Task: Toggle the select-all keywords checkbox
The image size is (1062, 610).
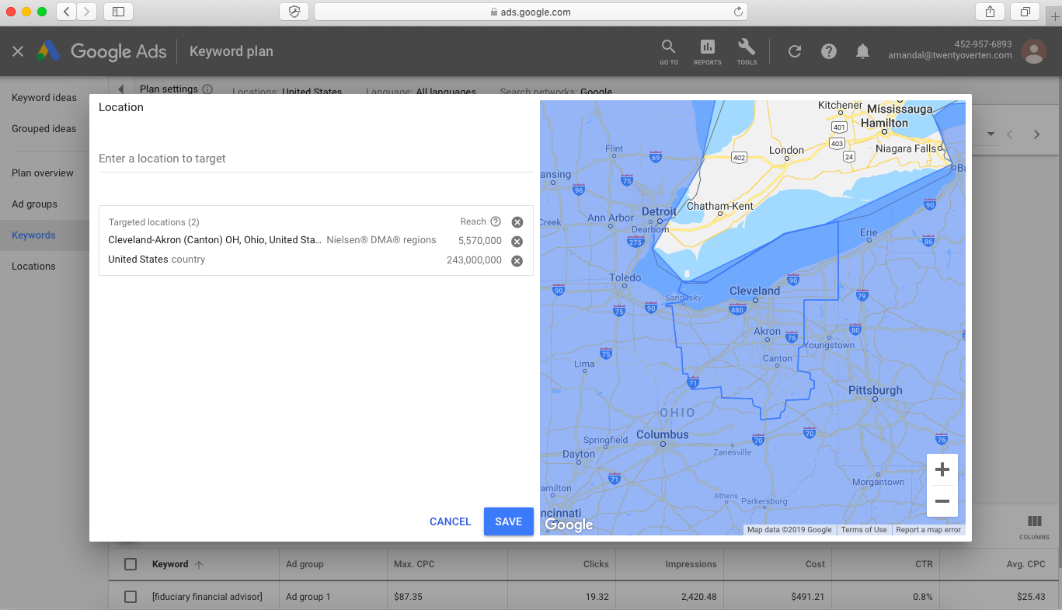Action: (x=131, y=564)
